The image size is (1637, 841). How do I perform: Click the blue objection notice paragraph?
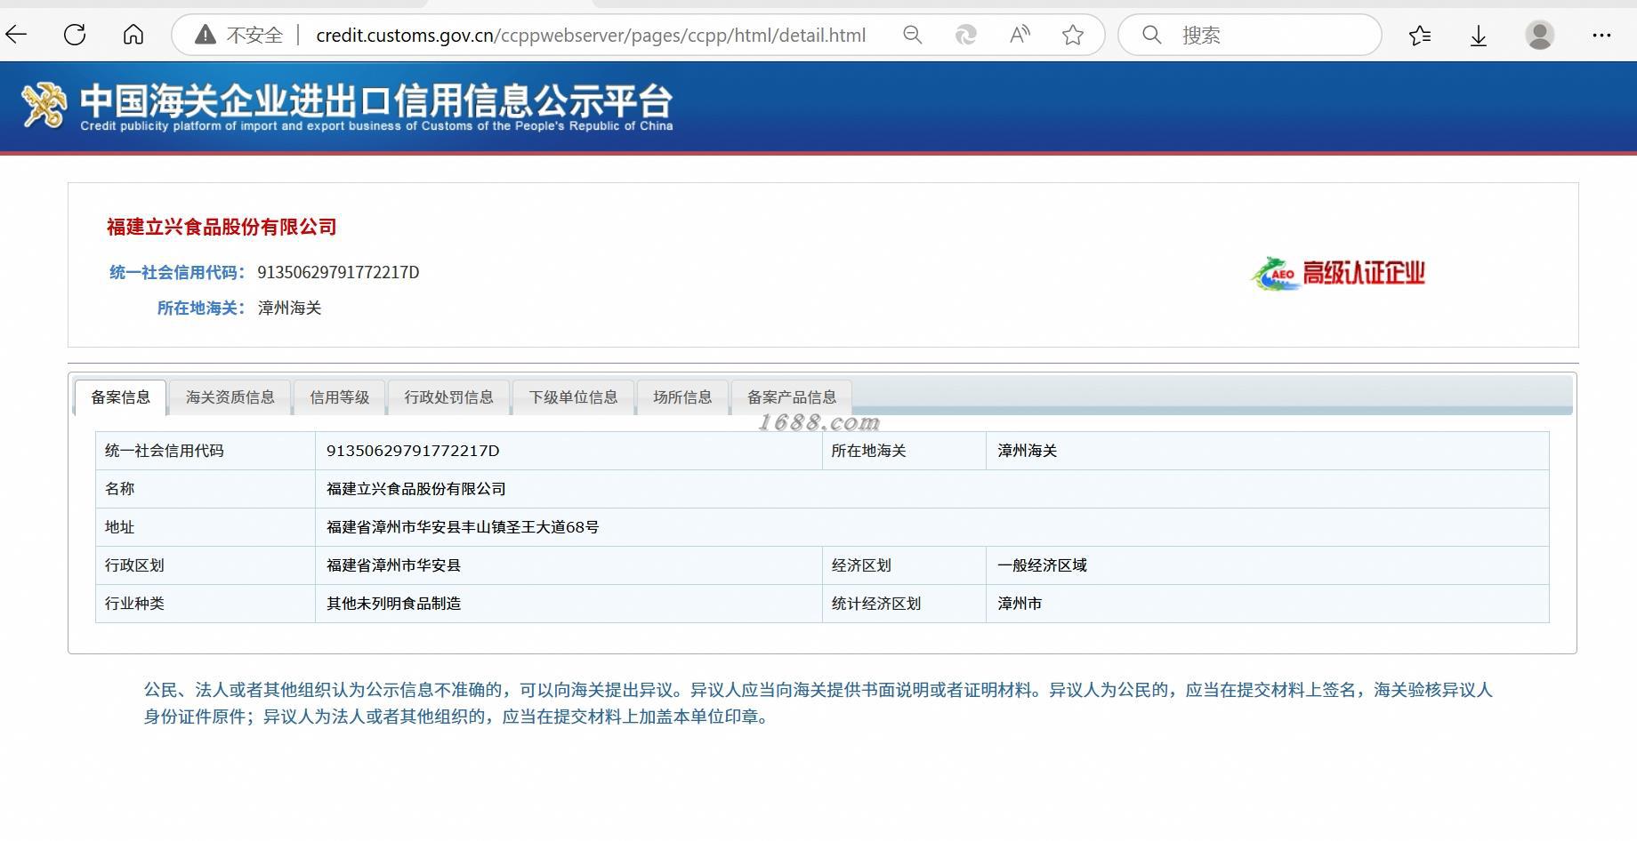coord(818,703)
